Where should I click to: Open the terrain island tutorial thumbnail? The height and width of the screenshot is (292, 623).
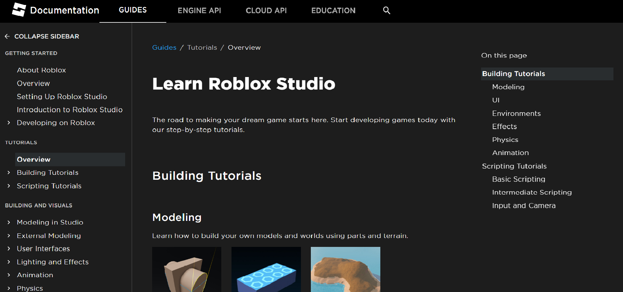pos(345,270)
